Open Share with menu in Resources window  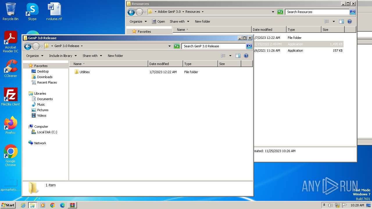pos(179,21)
